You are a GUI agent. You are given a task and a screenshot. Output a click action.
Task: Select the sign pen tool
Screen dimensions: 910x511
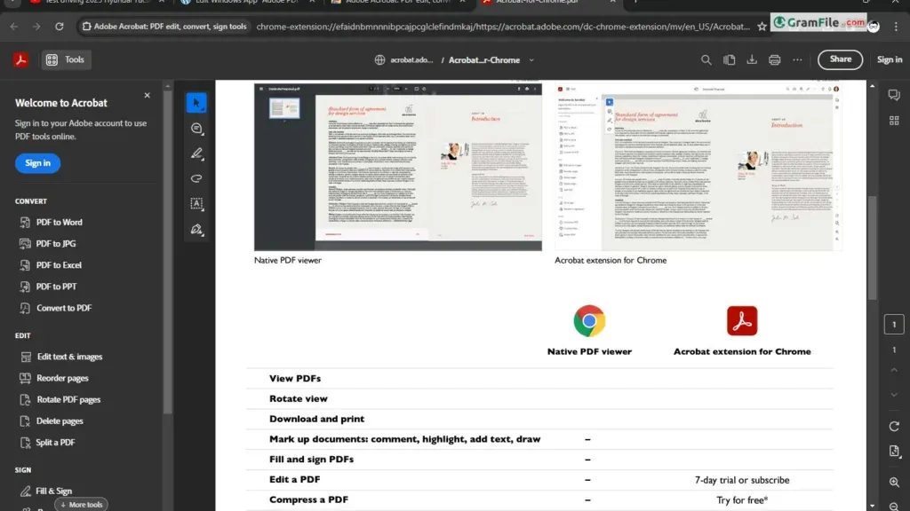coord(196,230)
